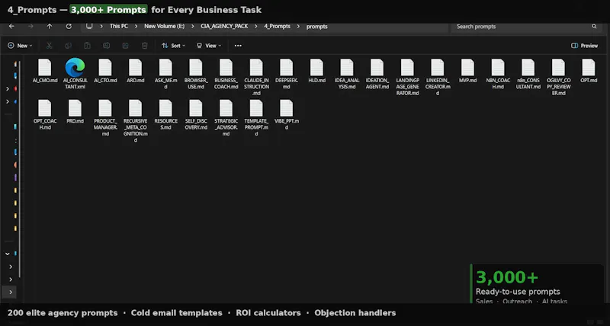Select the HLD.md file
Viewport: 610px width, 326px height.
tap(316, 71)
